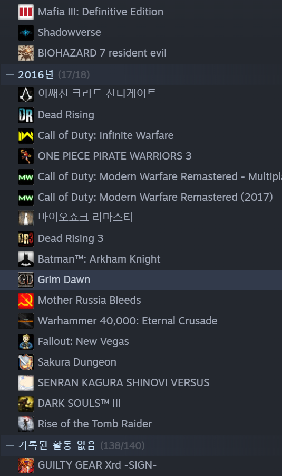
Task: Collapse the 2016년 category
Action: coord(10,74)
